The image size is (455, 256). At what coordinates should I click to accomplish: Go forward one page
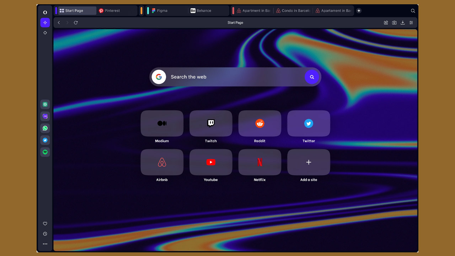[67, 23]
